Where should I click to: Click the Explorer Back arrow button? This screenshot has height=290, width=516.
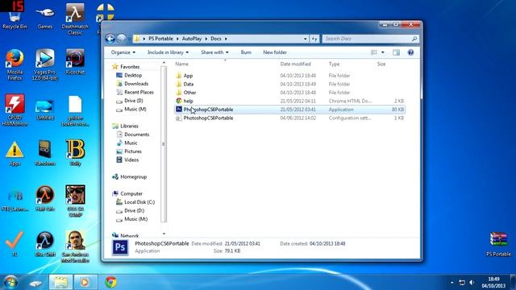coord(110,39)
